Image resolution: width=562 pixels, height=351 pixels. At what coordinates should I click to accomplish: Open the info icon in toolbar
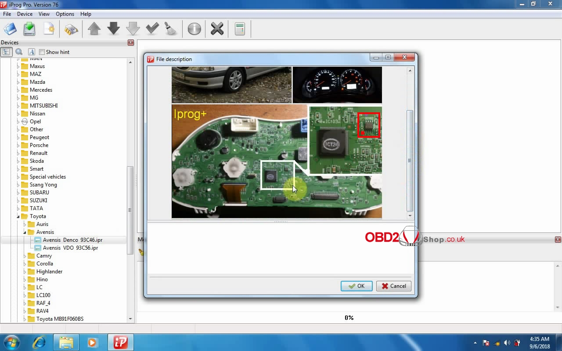pyautogui.click(x=194, y=29)
